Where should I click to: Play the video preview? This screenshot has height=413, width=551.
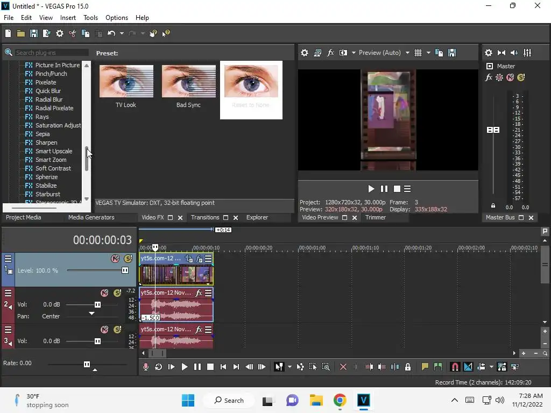point(371,189)
